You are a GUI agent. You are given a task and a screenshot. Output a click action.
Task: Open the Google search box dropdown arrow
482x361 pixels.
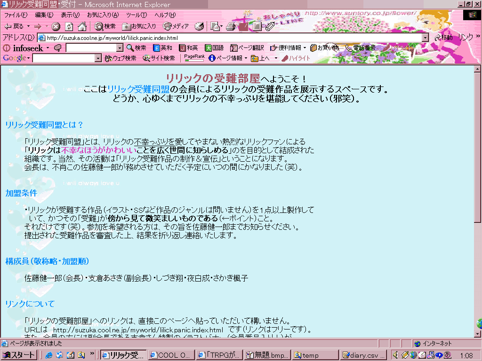click(98, 58)
